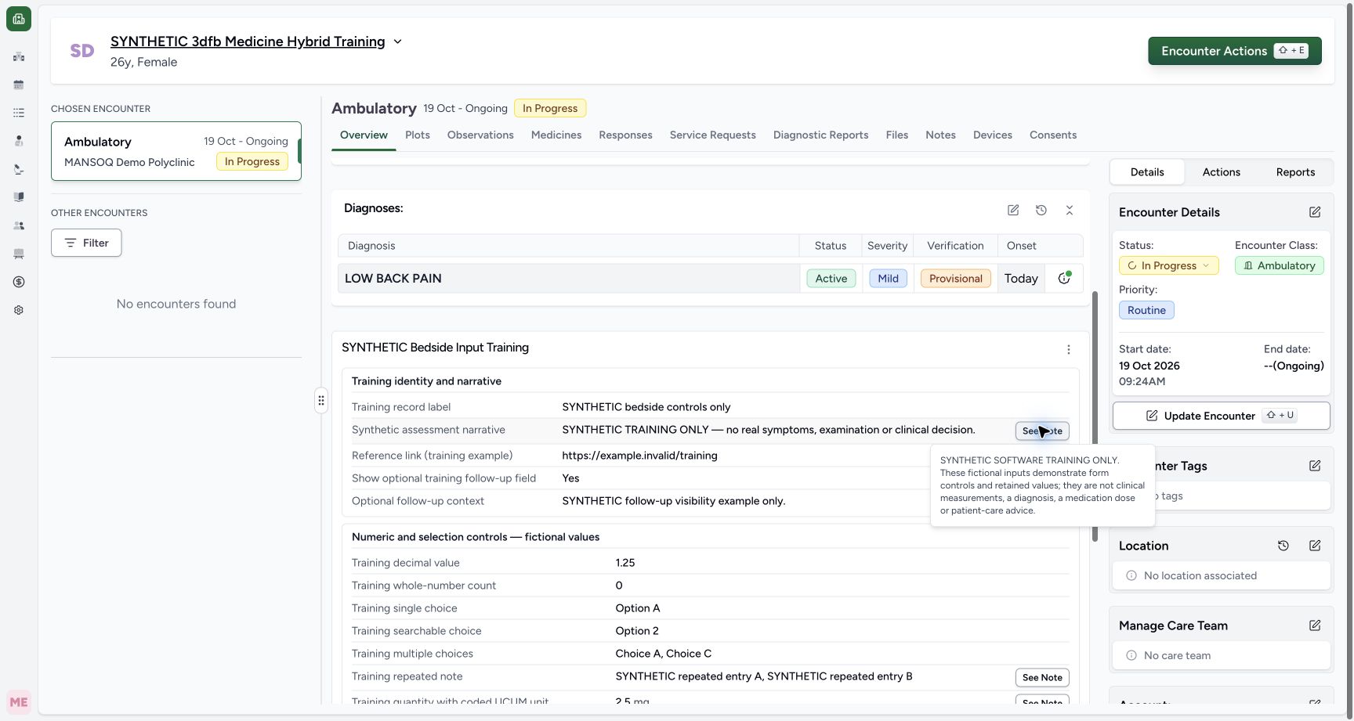Click the sidebar resize drag handle

321,401
